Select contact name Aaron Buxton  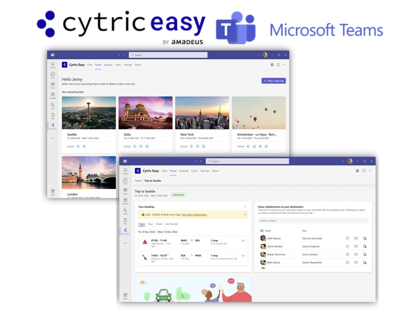tap(275, 247)
